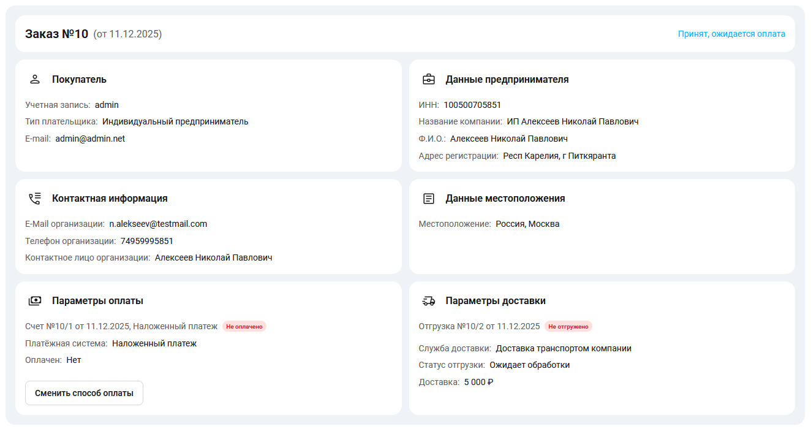Click the Данные предпринимателя building icon
This screenshot has width=811, height=431.
pyautogui.click(x=429, y=78)
